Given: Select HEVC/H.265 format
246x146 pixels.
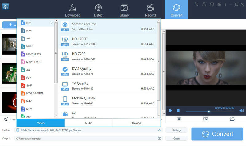Looking at the screenshot, I should [x=35, y=54].
